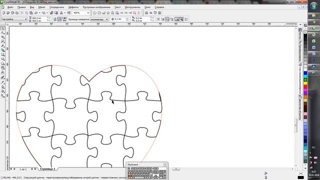This screenshot has height=180, width=320.
Task: Click the Cut scissors icon
Action: click(x=22, y=13)
